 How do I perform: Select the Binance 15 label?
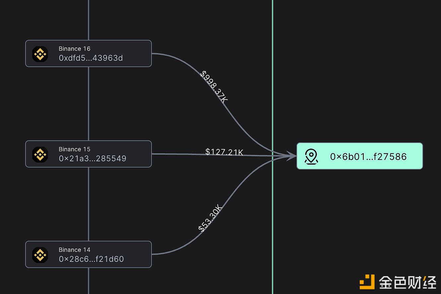75,149
